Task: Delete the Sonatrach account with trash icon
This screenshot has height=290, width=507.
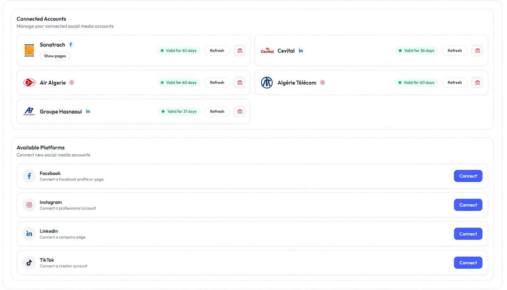Action: pos(240,51)
